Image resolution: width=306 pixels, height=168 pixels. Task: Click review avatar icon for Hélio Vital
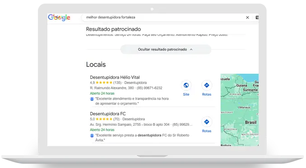pyautogui.click(x=92, y=99)
